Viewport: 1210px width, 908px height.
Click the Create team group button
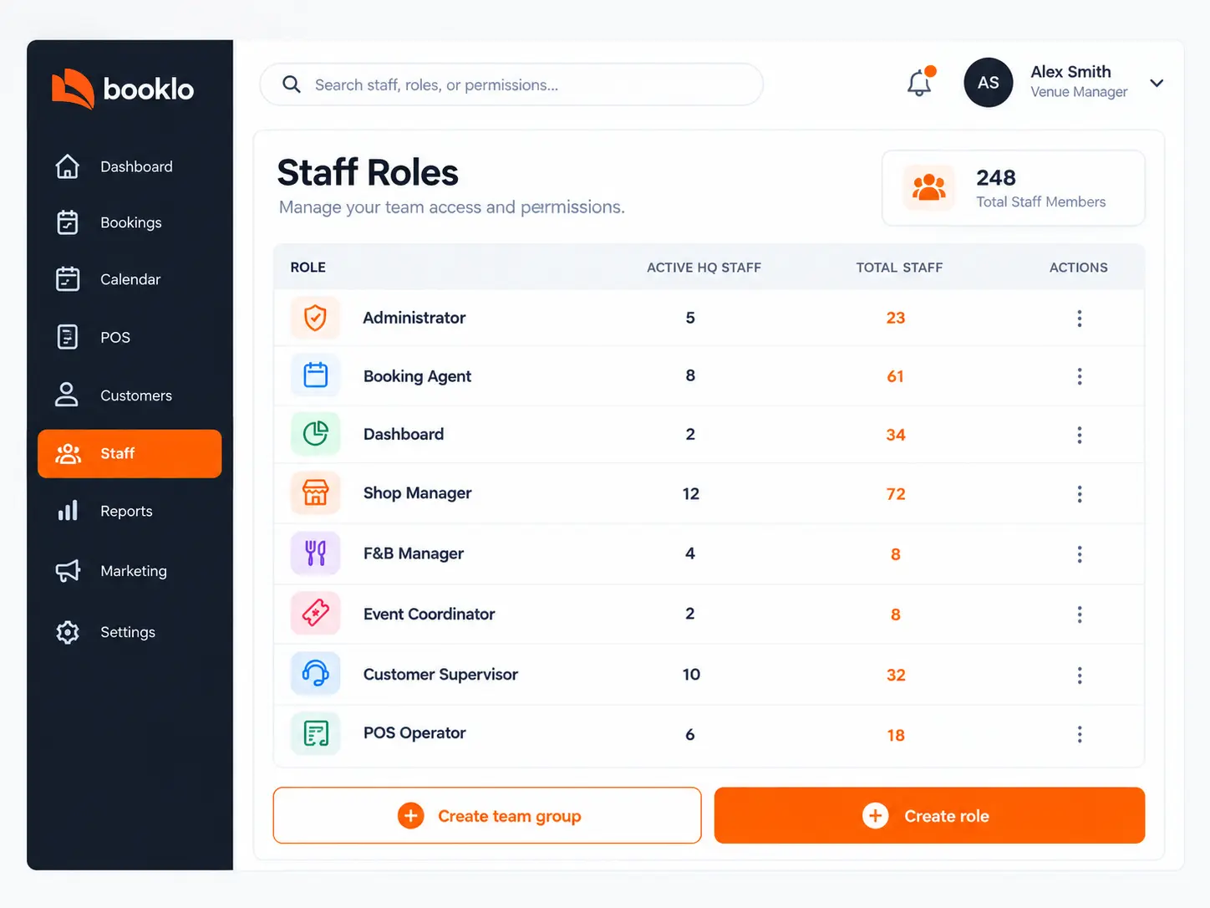click(x=487, y=815)
